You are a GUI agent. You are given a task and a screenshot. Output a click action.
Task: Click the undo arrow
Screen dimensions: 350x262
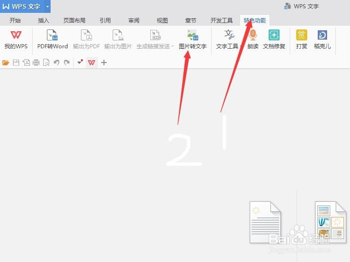click(x=56, y=63)
